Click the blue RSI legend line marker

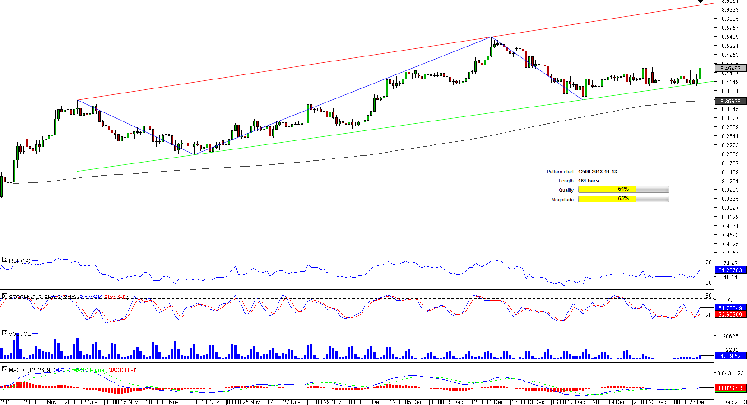click(x=35, y=261)
